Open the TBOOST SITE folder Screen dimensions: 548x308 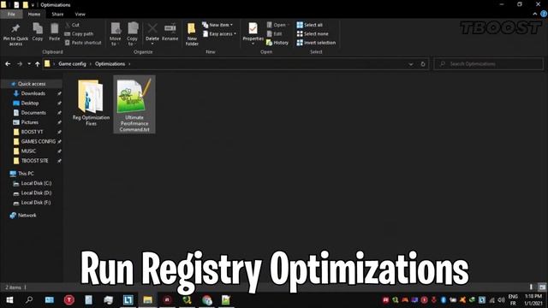coord(34,161)
